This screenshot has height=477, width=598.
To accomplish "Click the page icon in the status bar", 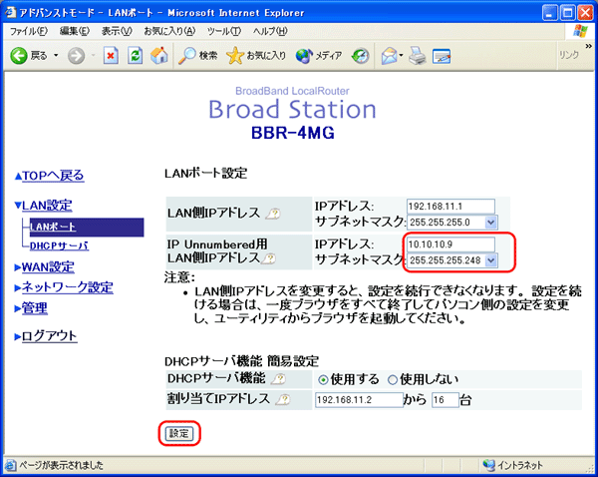I will 11,465.
